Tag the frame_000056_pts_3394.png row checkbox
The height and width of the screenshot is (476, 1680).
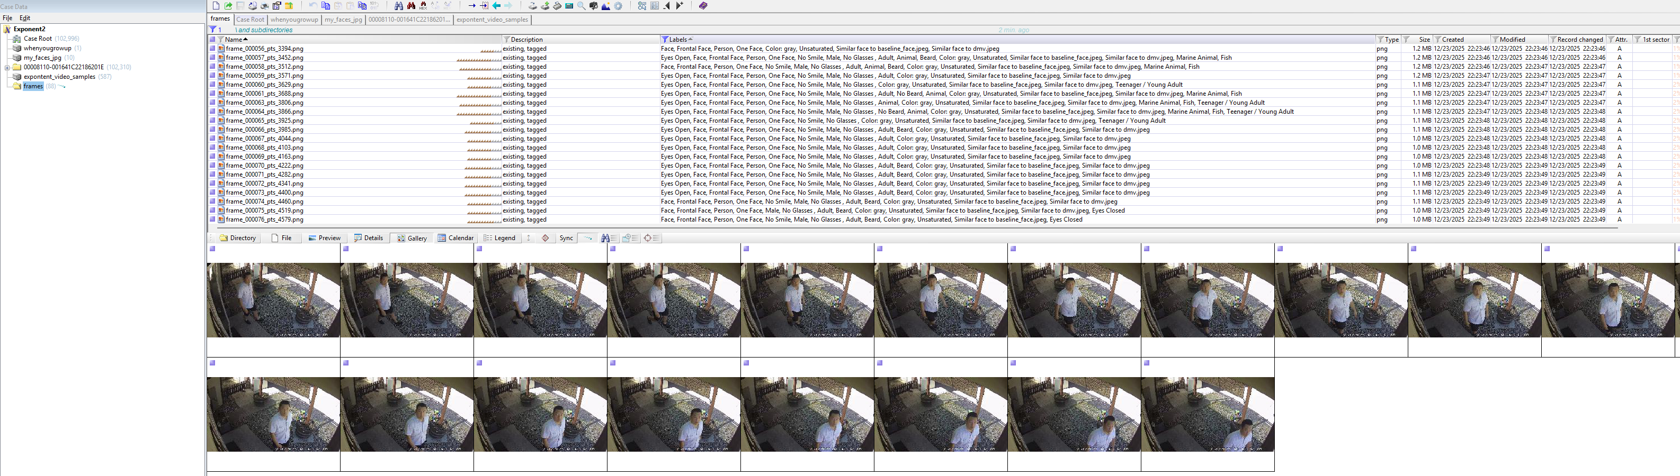coord(212,49)
